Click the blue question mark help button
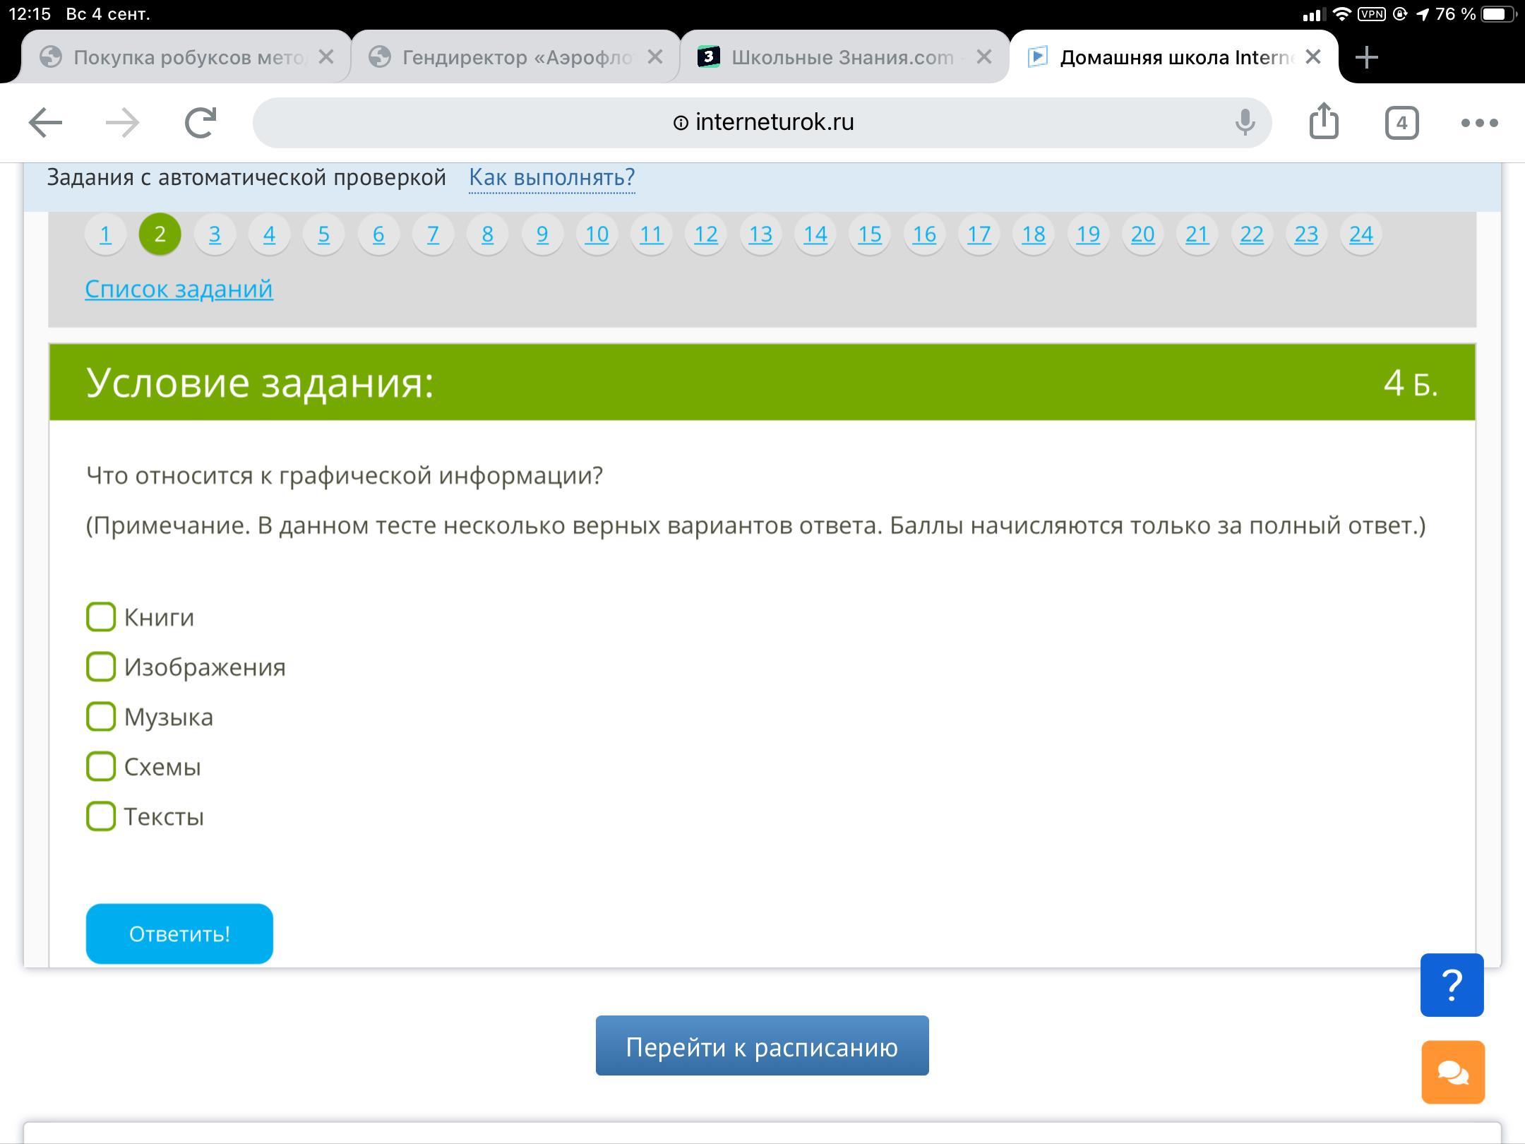This screenshot has height=1144, width=1525. pos(1452,984)
